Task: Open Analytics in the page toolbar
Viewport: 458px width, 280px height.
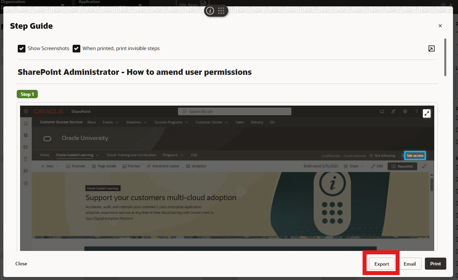Action: click(196, 166)
